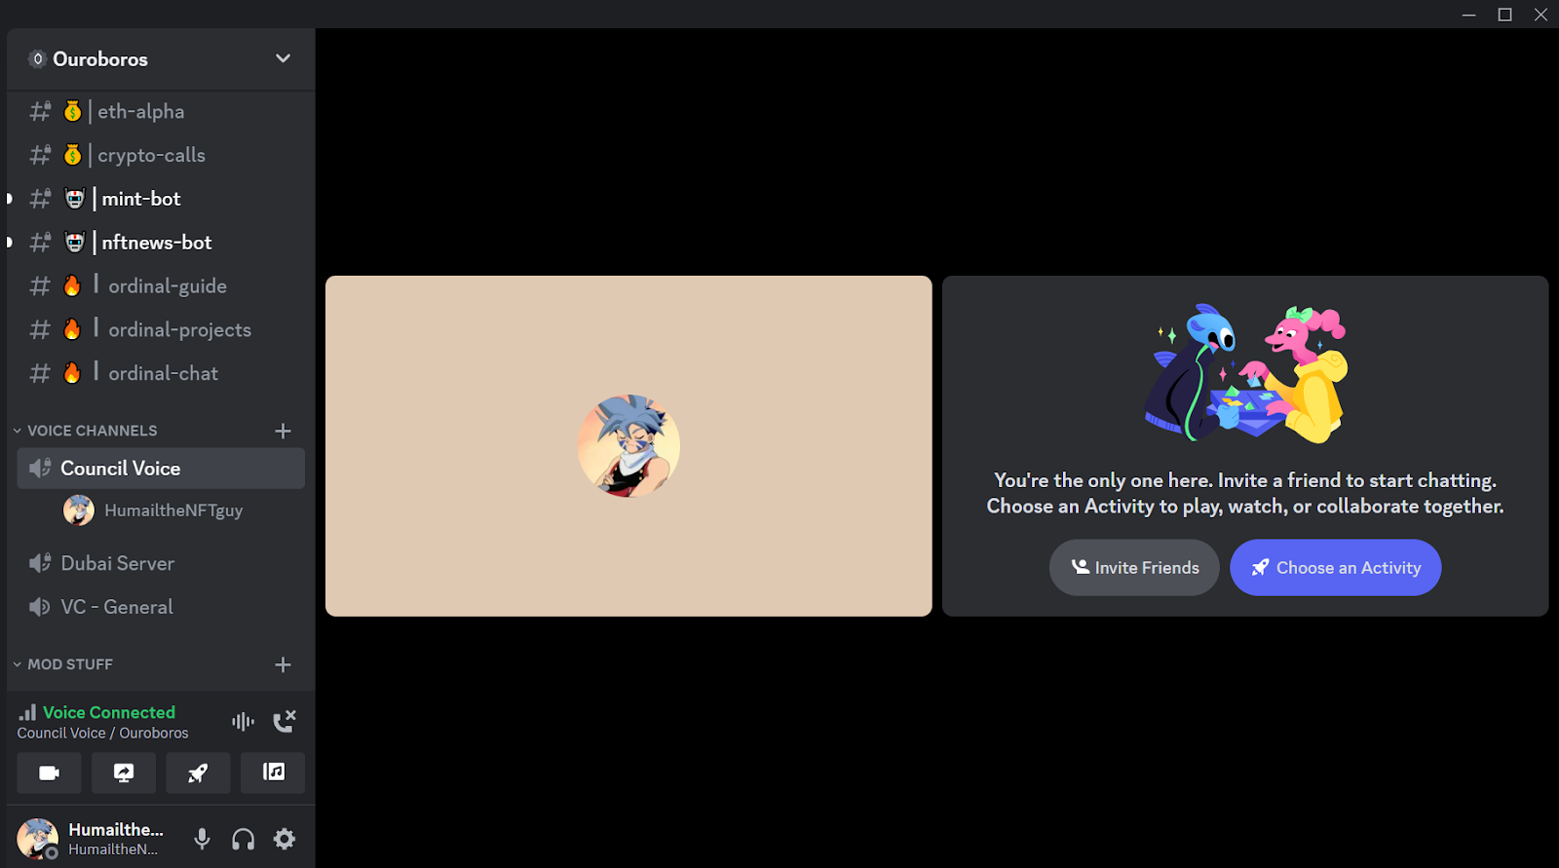Launch an activity with rocket icon
This screenshot has height=868, width=1559.
(198, 773)
